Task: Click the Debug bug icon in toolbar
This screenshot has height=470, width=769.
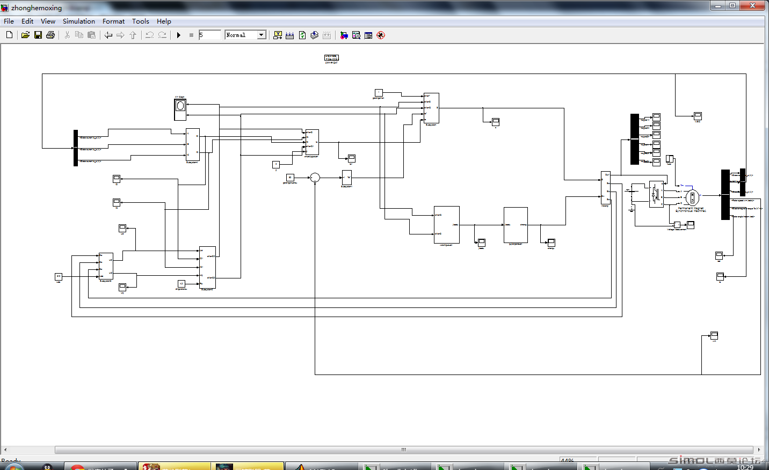Action: [381, 35]
